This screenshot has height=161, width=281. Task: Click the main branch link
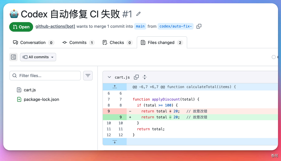click(140, 26)
